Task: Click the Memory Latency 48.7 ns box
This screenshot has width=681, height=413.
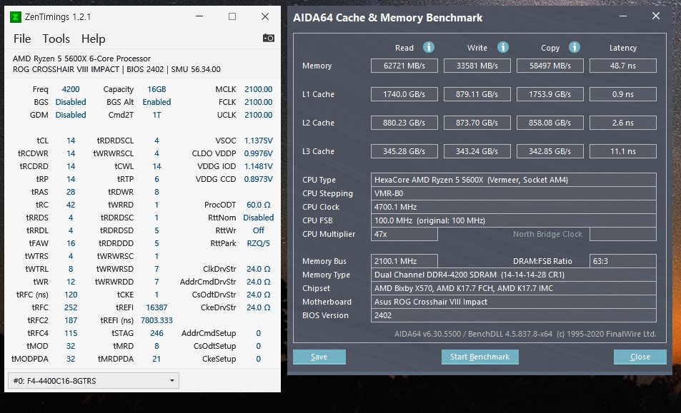Action: (x=622, y=66)
